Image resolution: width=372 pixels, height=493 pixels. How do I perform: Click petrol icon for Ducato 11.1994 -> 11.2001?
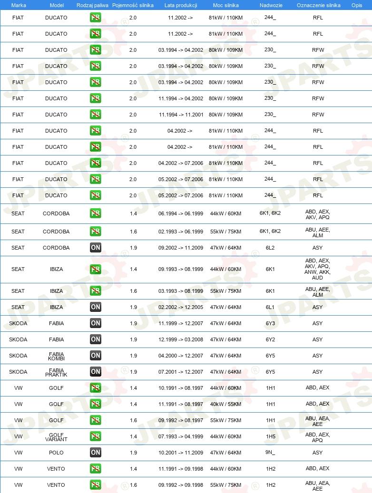click(x=95, y=115)
